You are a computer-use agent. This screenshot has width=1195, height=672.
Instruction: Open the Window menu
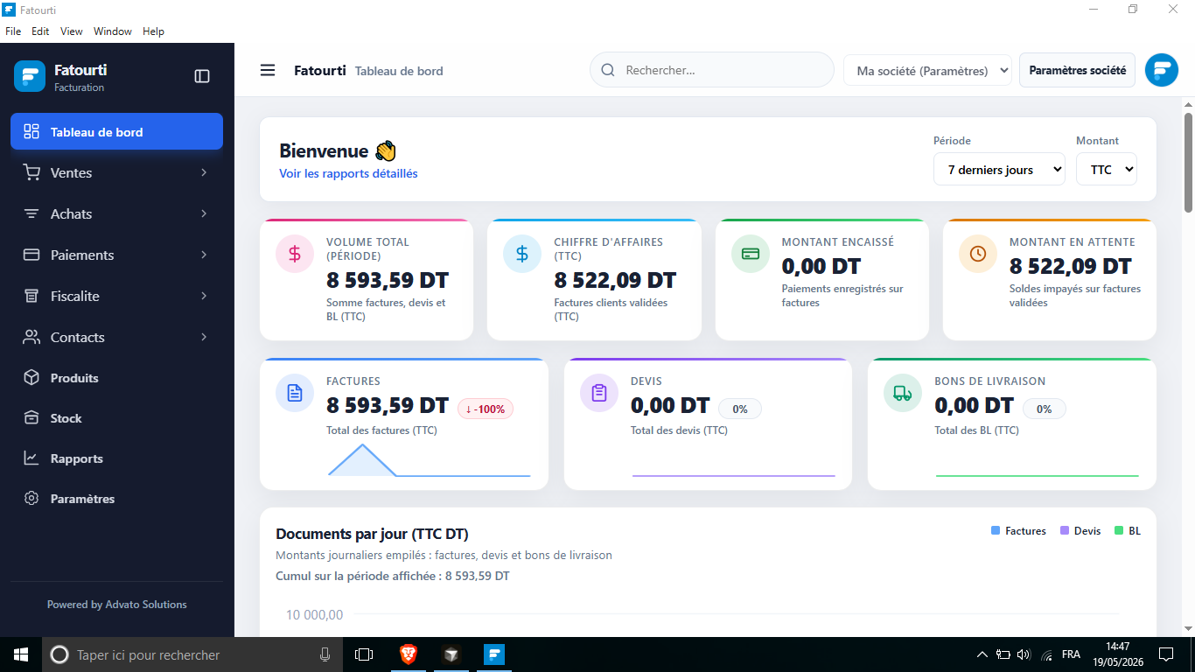tap(113, 31)
